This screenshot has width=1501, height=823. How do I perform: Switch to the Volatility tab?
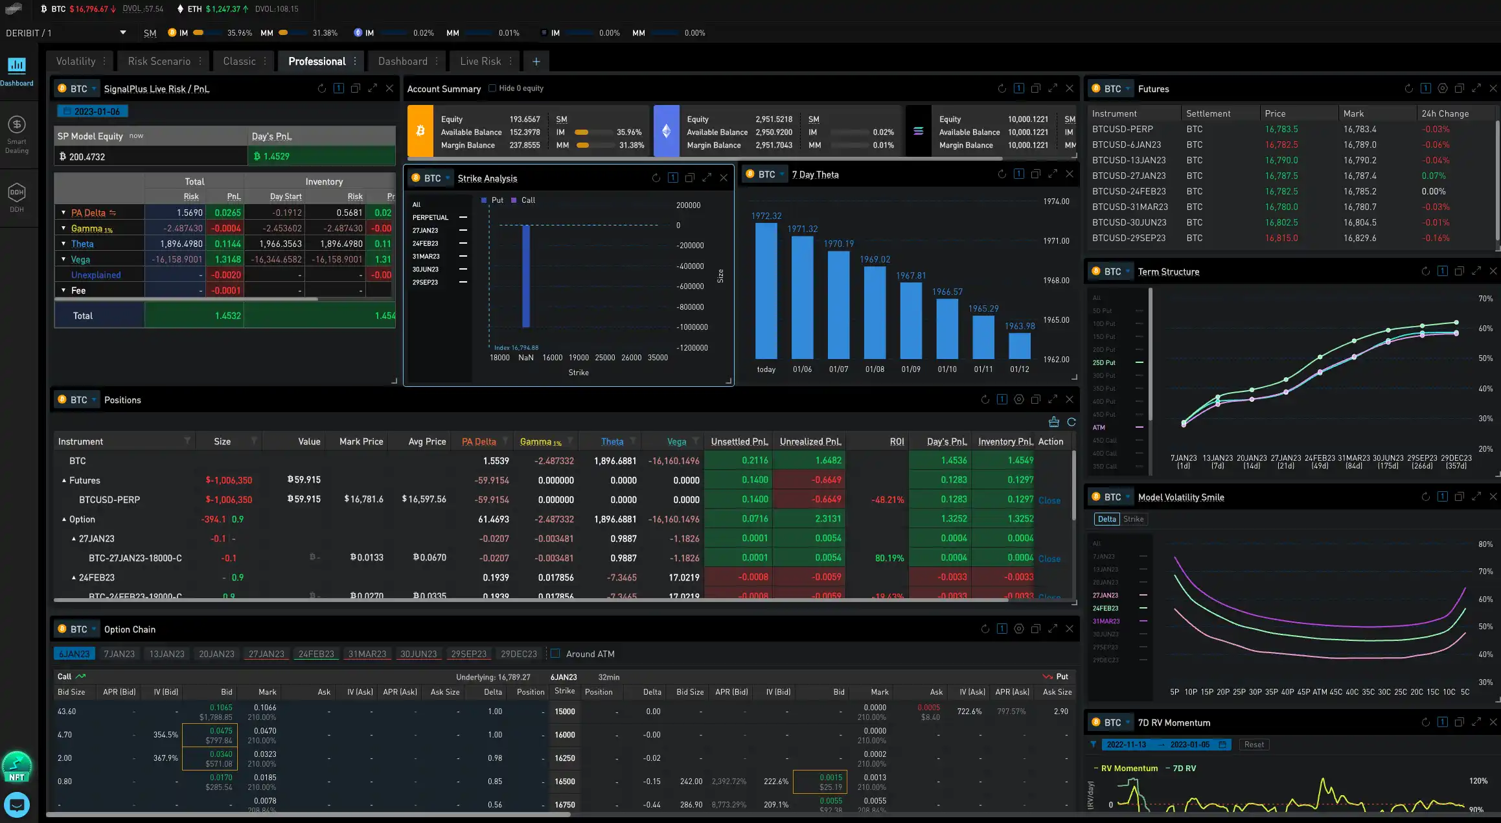[76, 61]
